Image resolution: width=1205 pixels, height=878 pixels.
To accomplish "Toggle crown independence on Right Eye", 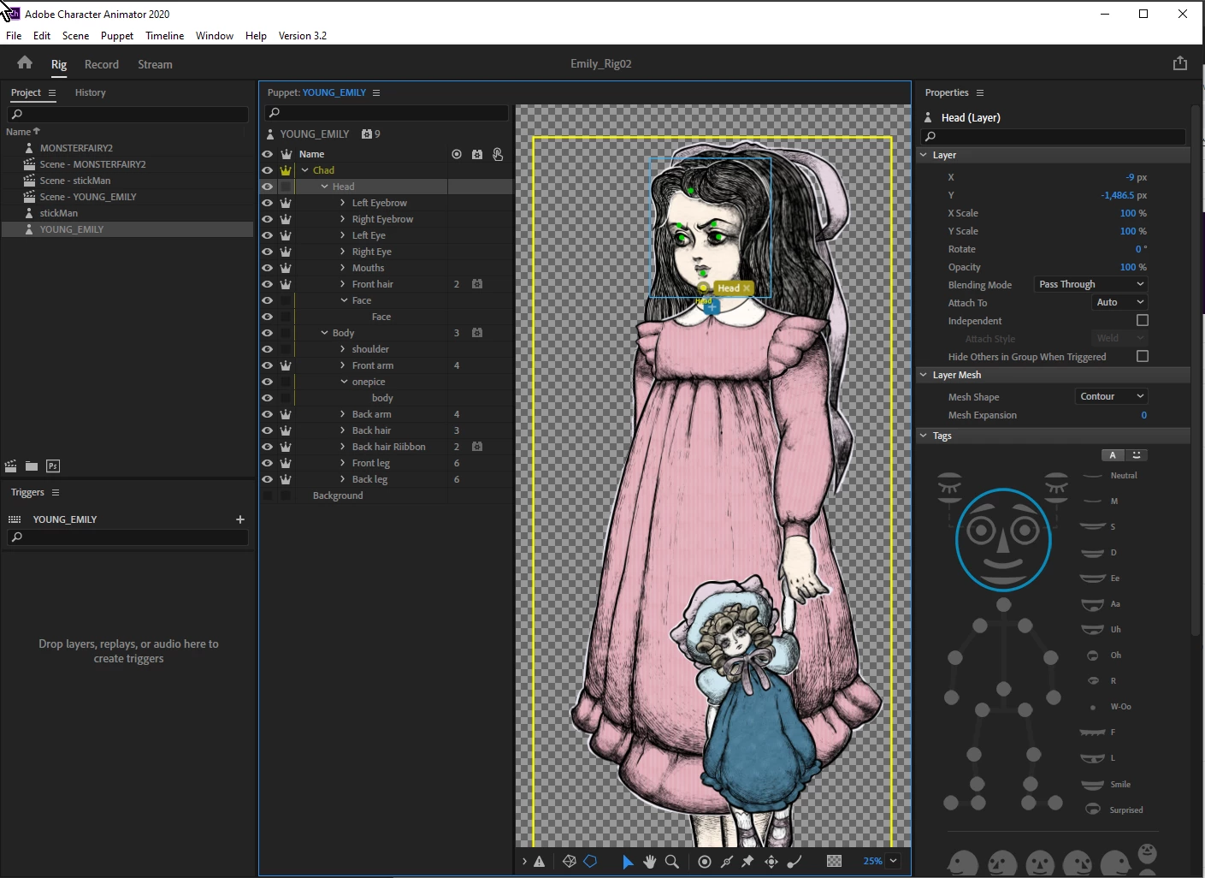I will click(286, 252).
